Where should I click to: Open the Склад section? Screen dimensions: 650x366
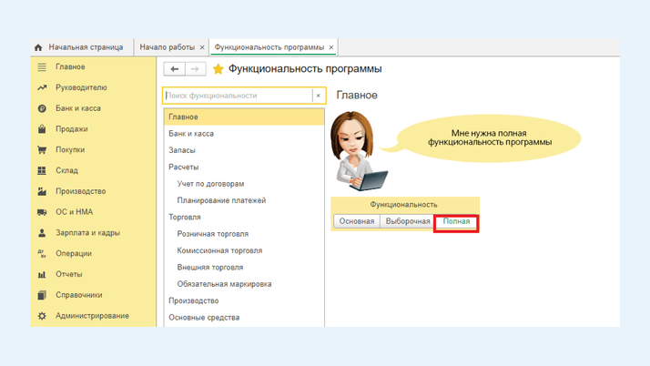pos(66,170)
